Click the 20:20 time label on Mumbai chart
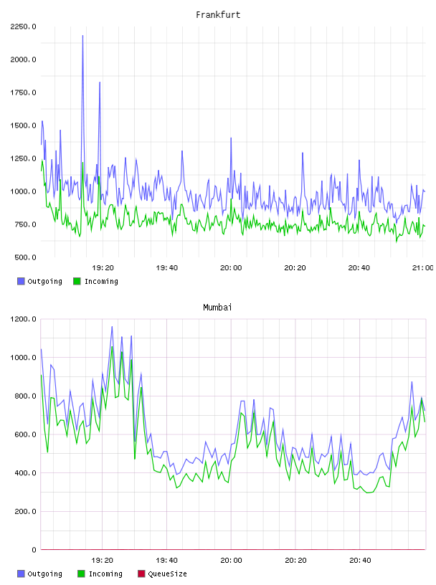 295,560
